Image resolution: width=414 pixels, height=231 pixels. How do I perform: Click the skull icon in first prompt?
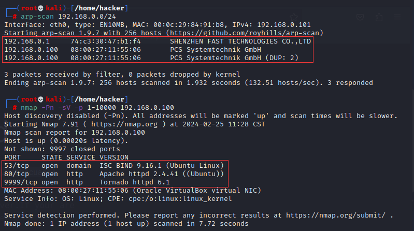(40, 8)
